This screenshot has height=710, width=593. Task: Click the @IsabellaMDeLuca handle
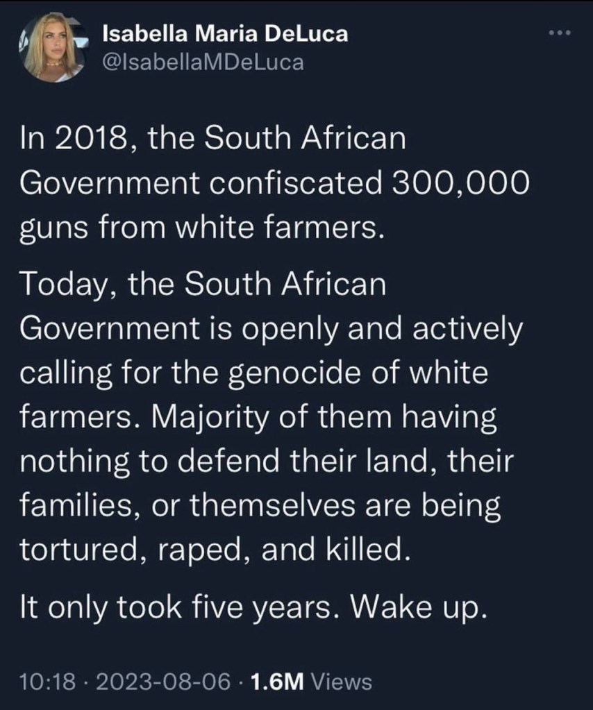(203, 62)
